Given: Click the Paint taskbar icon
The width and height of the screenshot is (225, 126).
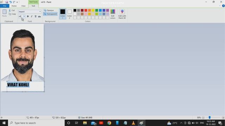Looking at the screenshot, I should coord(141,123).
